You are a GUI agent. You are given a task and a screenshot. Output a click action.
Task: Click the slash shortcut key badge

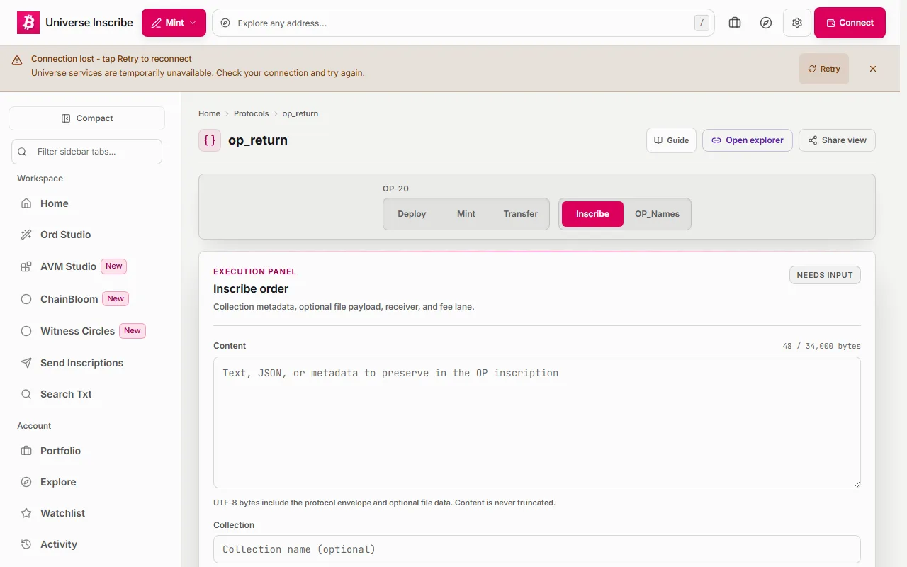[702, 23]
